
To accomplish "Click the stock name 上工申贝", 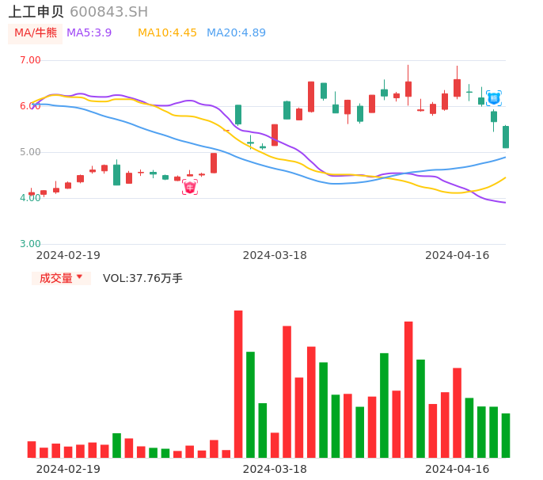I will (x=36, y=12).
